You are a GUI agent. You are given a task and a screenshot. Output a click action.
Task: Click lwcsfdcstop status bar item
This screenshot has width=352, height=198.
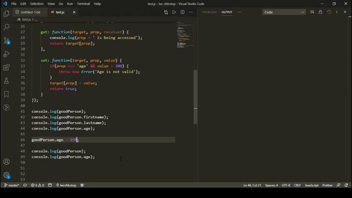pyautogui.click(x=66, y=185)
